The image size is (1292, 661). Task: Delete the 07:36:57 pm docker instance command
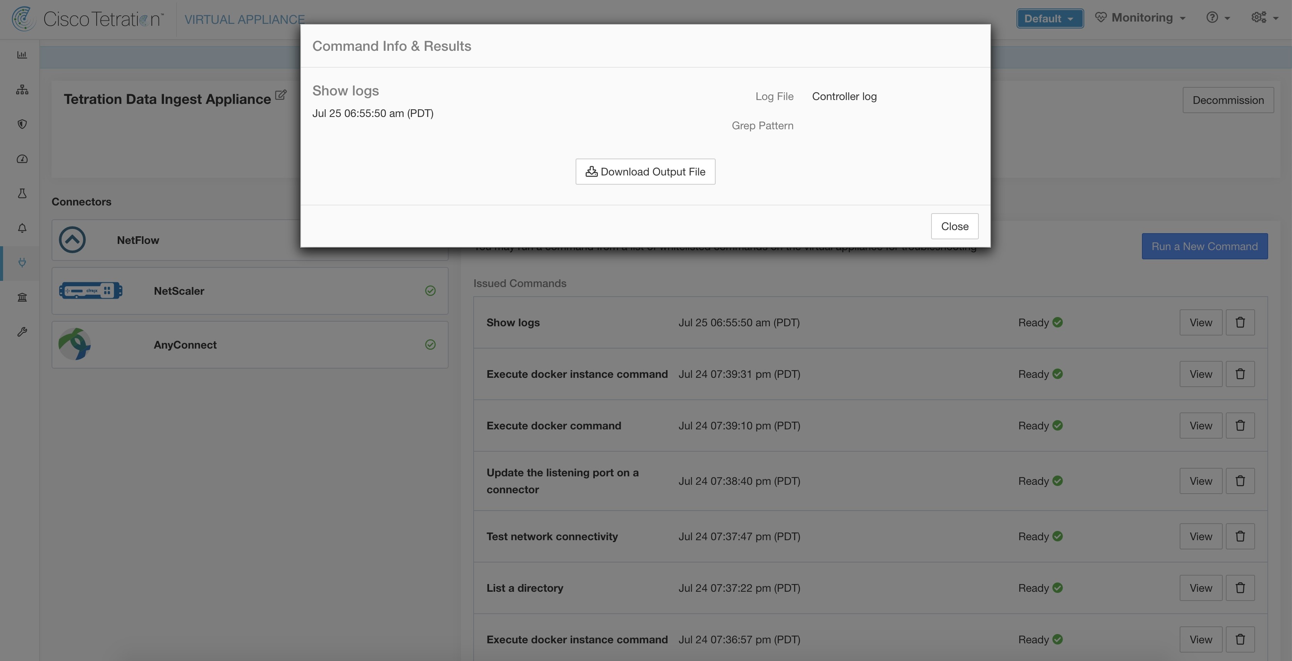(x=1240, y=639)
